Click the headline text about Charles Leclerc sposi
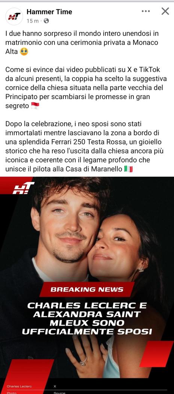Image resolution: width=174 pixels, height=394 pixels. pos(87,319)
